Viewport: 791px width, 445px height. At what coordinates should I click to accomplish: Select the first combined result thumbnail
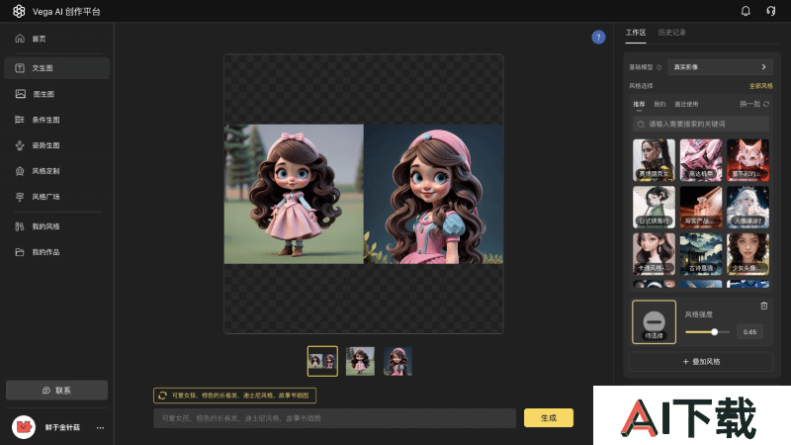(323, 361)
